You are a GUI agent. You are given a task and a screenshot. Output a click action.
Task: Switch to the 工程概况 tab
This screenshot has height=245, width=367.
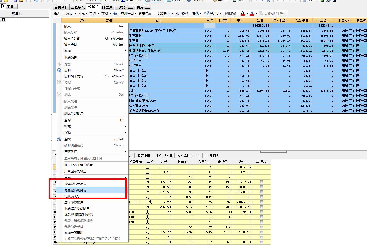pos(78,7)
